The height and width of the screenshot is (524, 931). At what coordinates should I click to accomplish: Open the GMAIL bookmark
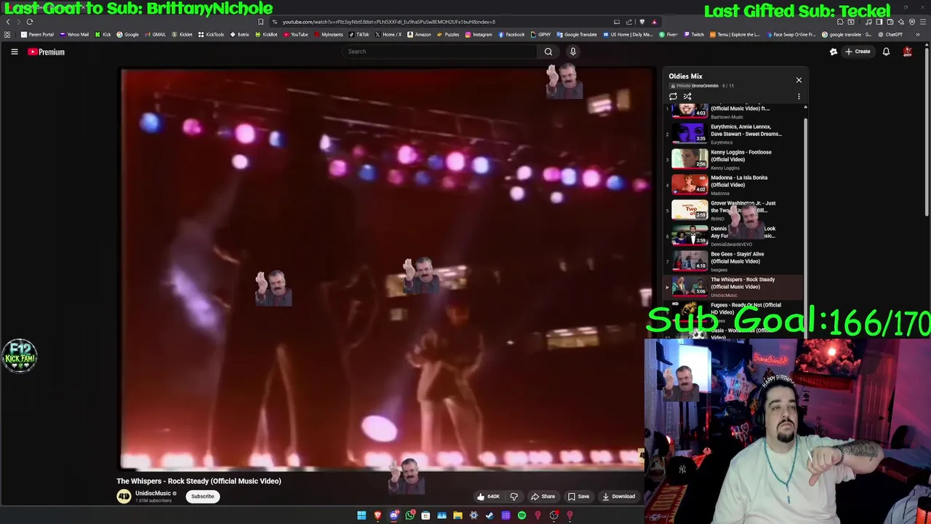tap(155, 34)
